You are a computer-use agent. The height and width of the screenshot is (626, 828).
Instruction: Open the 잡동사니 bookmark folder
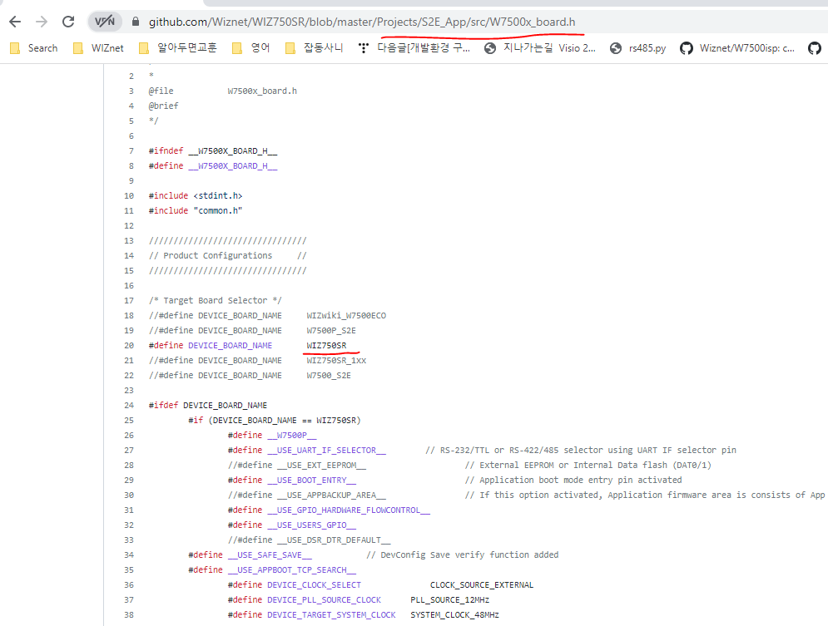315,48
